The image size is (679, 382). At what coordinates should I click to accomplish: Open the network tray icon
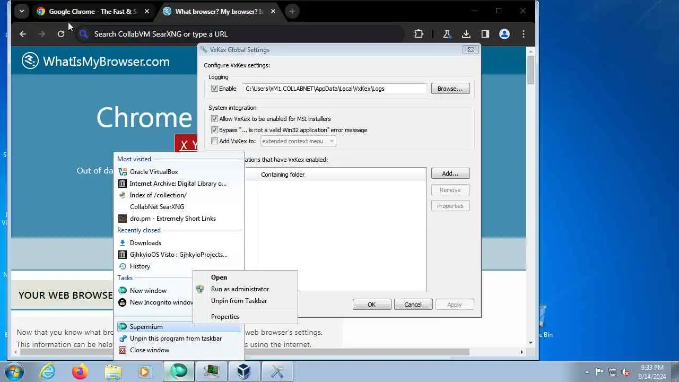(x=613, y=372)
